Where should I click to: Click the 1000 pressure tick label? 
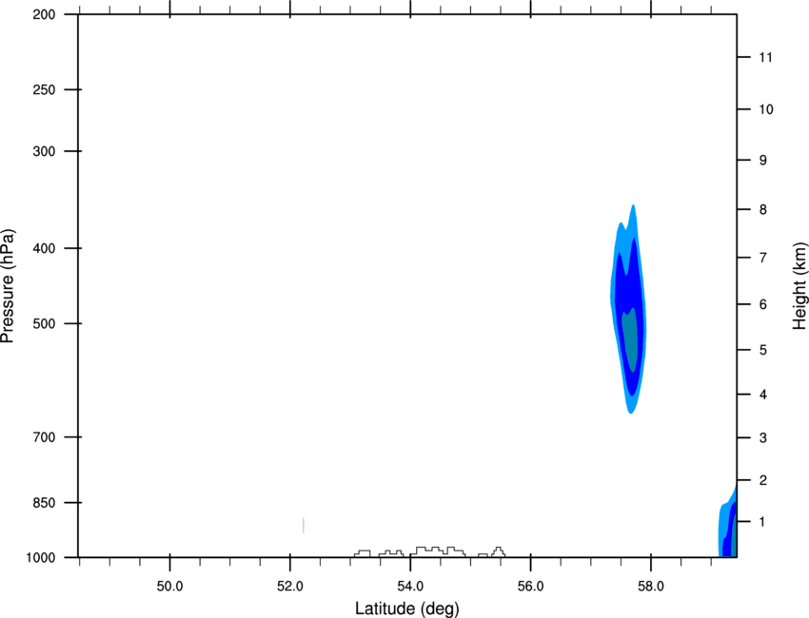[40, 558]
